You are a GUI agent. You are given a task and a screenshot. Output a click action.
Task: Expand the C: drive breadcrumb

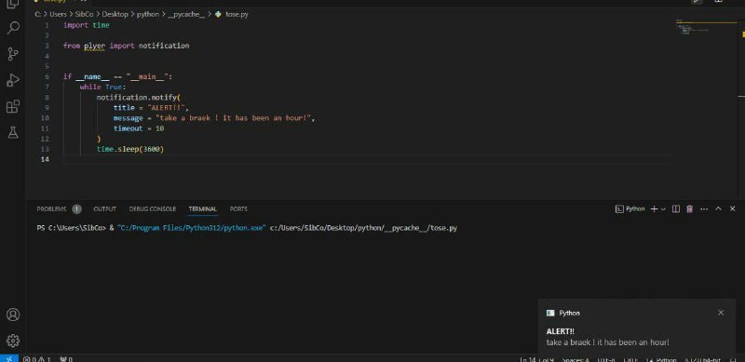coord(38,14)
